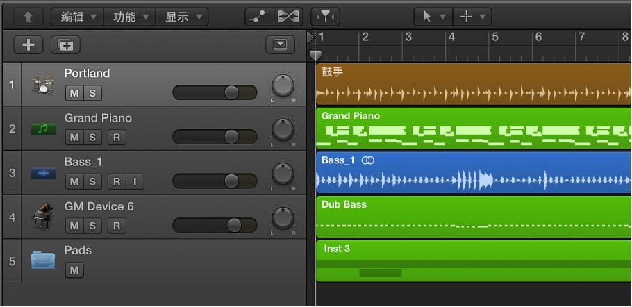Click the Pads folder track icon
This screenshot has height=307, width=632.
point(43,260)
